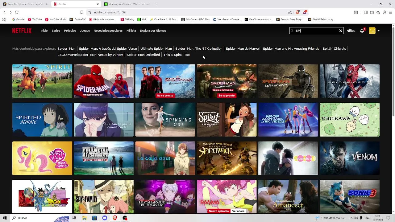
Task: Open the Windows Start menu
Action: click(4, 218)
